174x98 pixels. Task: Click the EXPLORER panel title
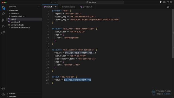click(x=13, y=7)
